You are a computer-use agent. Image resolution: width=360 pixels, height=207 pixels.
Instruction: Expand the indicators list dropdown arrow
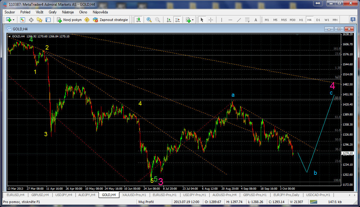[193, 20]
